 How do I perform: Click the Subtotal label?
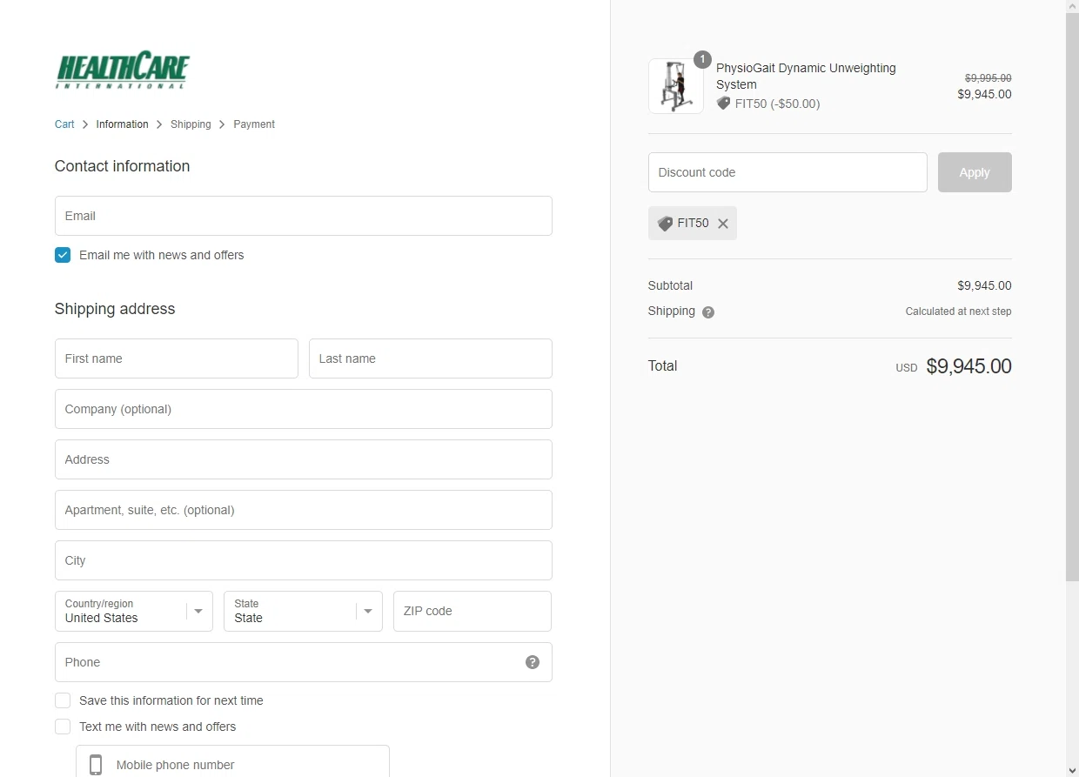click(670, 285)
